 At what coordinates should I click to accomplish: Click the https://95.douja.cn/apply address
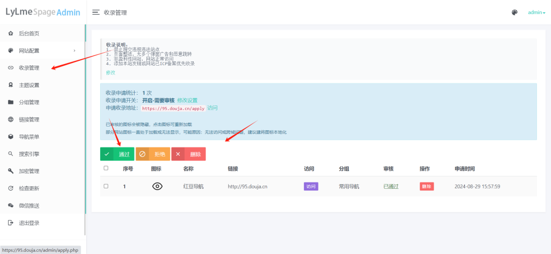tap(173, 108)
